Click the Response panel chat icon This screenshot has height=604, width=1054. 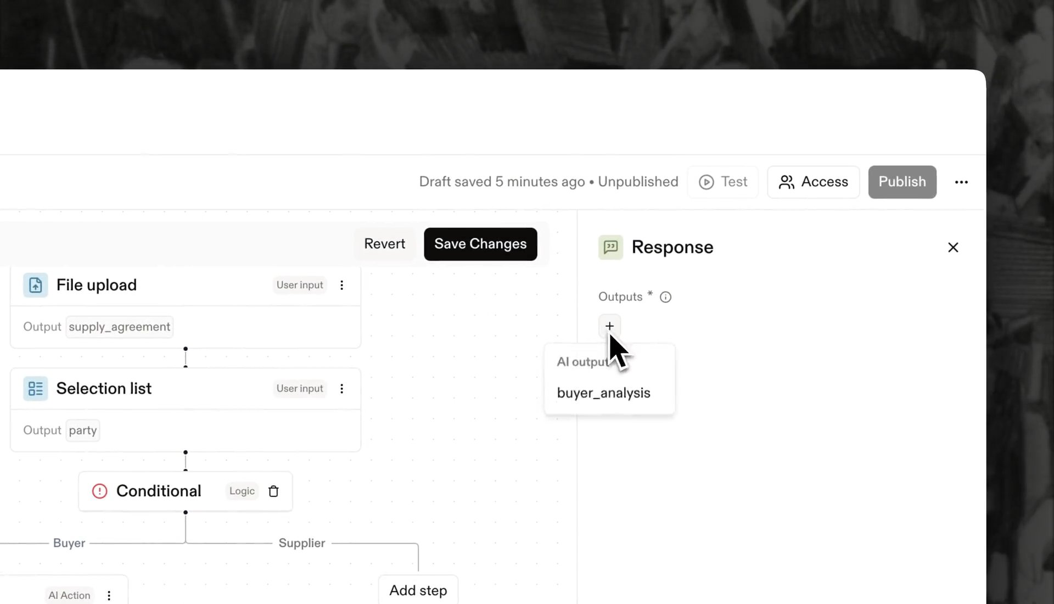click(610, 247)
